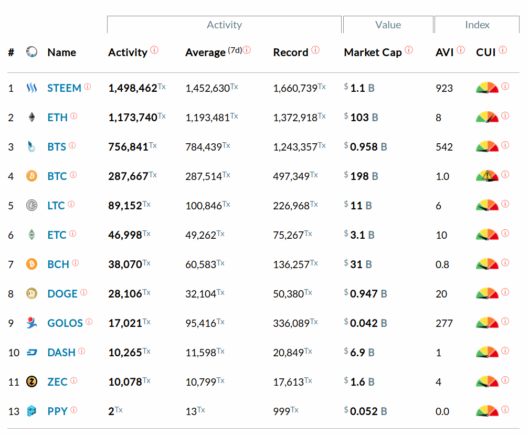Open the DASH coin link
Screen dimensions: 529x435
pyautogui.click(x=61, y=353)
